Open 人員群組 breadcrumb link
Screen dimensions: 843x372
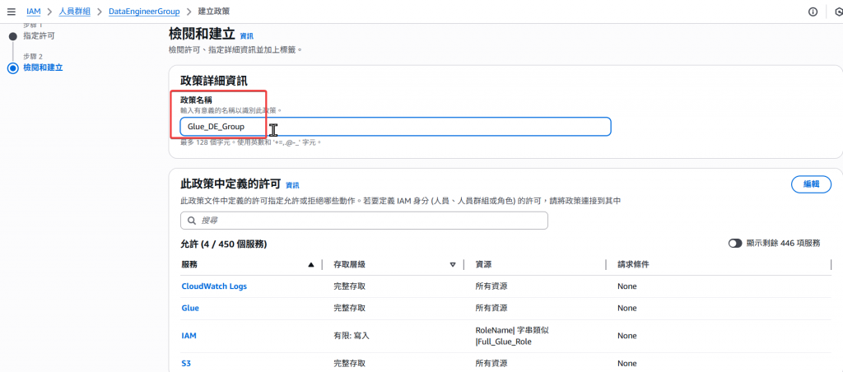coord(74,12)
